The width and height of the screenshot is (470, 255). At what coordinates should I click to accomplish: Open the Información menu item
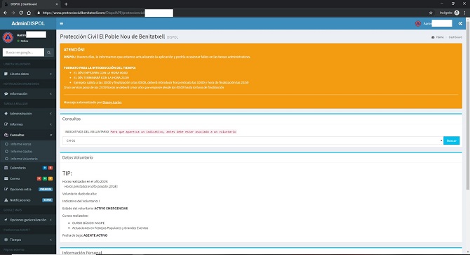tap(28, 93)
